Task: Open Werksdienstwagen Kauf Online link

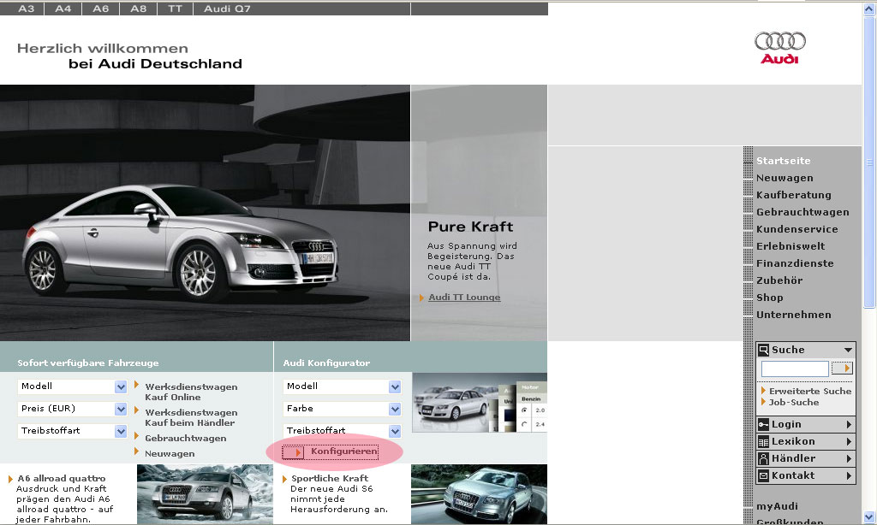Action: 191,392
